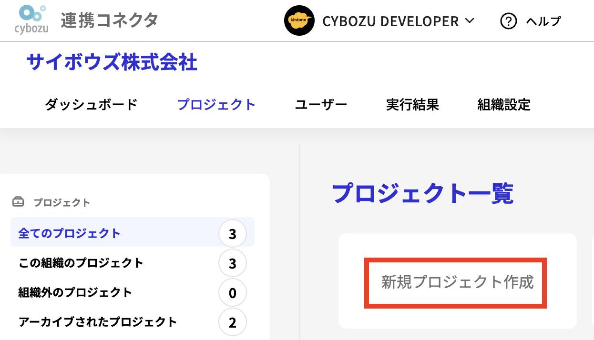
Task: Open the 組織設定 tab
Action: (x=504, y=104)
